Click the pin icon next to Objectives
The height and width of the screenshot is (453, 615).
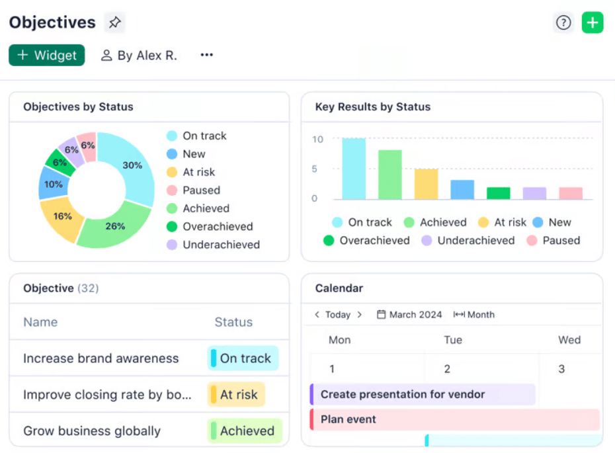point(114,22)
